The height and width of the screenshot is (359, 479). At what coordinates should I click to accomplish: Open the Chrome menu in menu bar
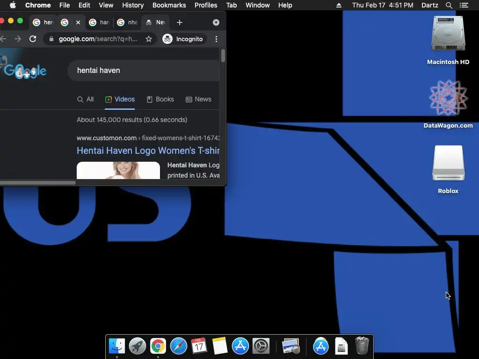point(38,5)
